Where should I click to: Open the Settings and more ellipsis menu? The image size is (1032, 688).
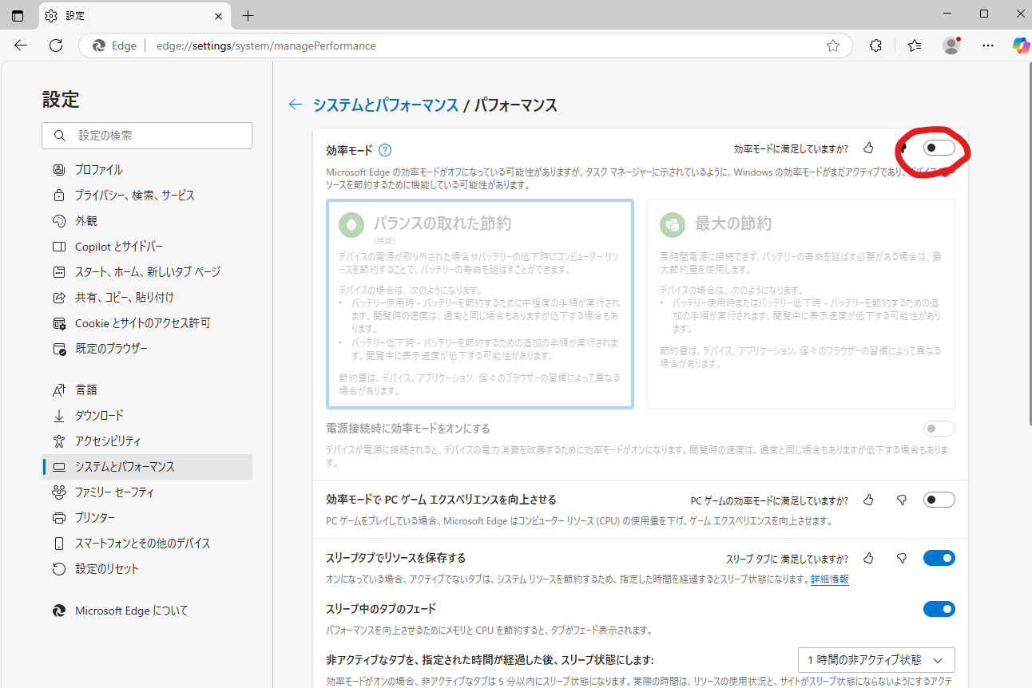coord(988,45)
